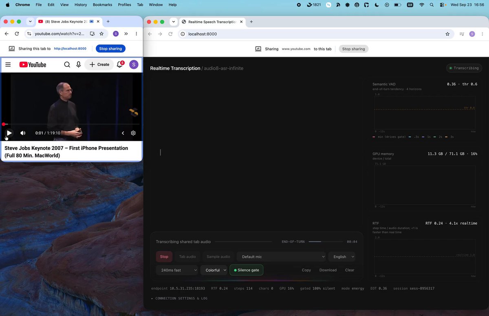The height and width of the screenshot is (316, 489).
Task: Open YouTube player settings gear
Action: tap(133, 133)
